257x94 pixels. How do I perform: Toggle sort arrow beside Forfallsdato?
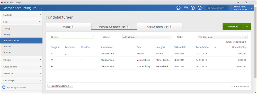(215, 47)
